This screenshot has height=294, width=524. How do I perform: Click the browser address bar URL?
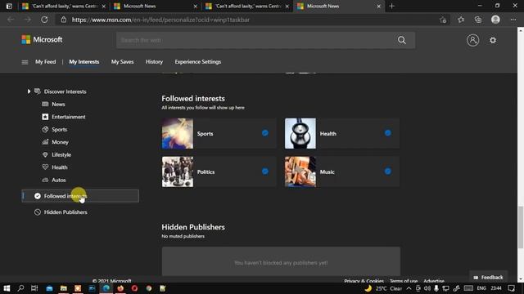(160, 20)
